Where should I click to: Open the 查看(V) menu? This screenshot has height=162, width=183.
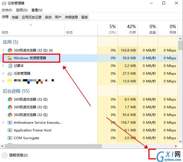(x=37, y=10)
